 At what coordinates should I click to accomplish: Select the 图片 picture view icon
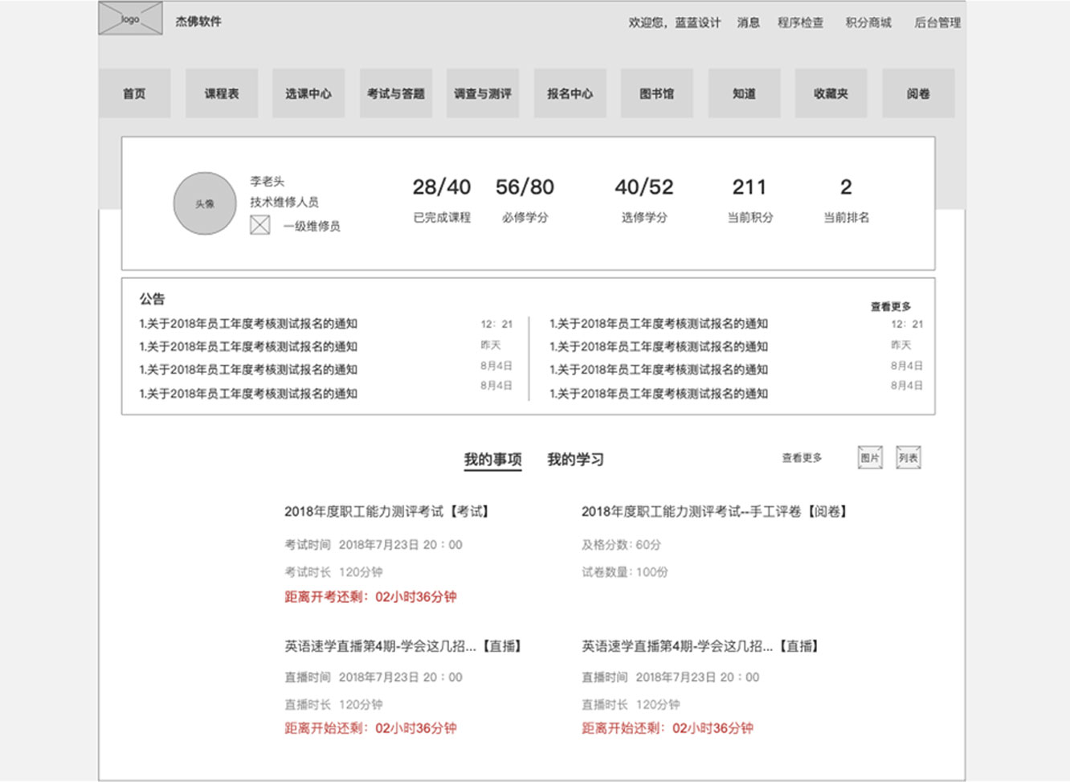(869, 457)
